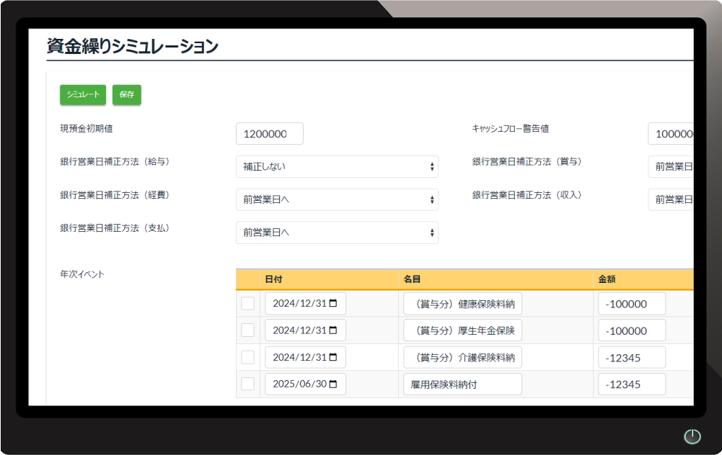Viewport: 722px width, 455px height.
Task: Open calendar picker for first 2024/12/31 date
Action: (x=333, y=304)
